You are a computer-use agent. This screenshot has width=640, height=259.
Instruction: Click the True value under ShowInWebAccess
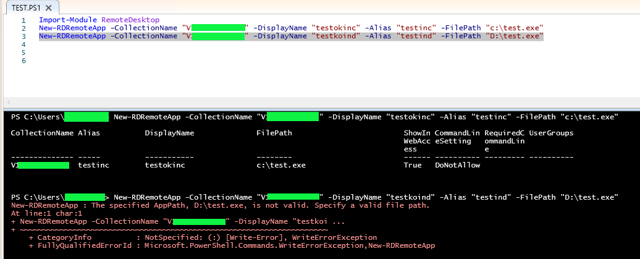pos(413,166)
